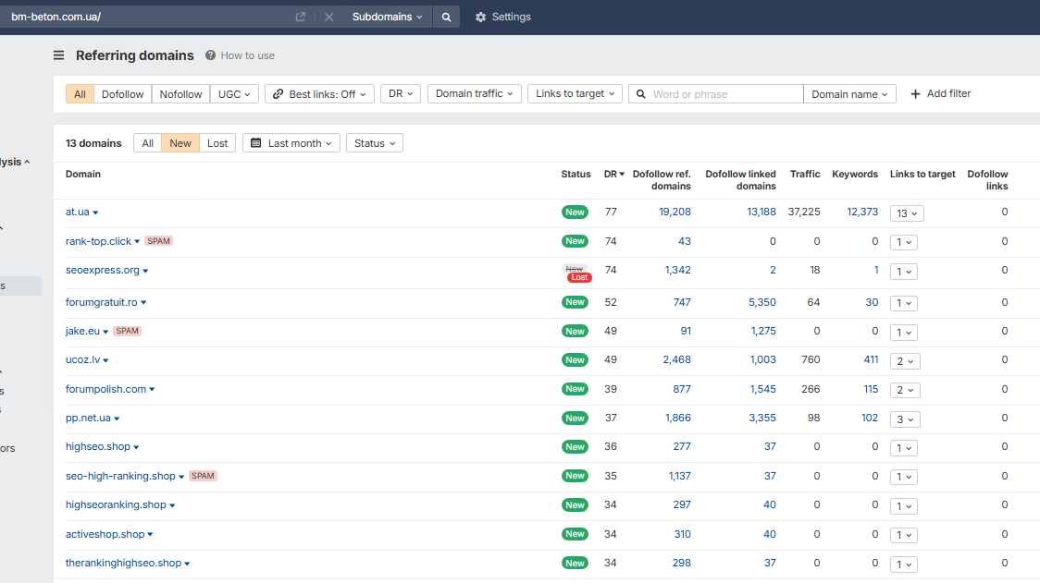Expand the Subdomains mode dropdown

[x=387, y=18]
